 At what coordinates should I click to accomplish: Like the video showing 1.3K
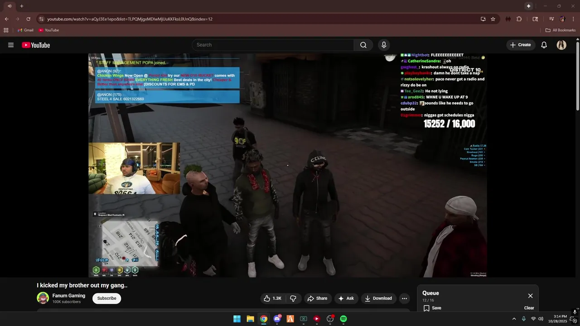[x=272, y=298]
